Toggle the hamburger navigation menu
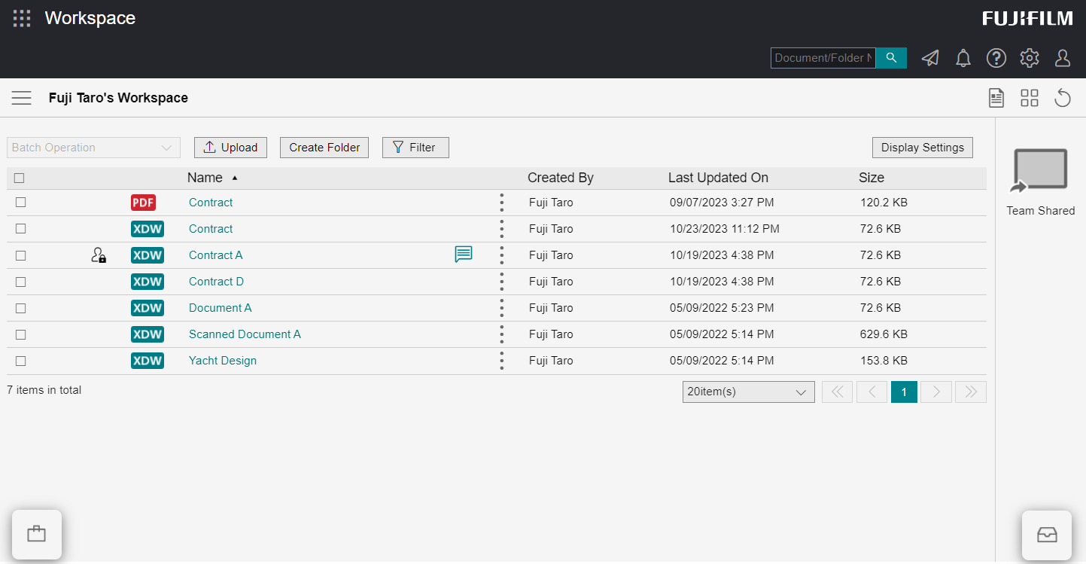Viewport: 1086px width, 564px height. (21, 98)
